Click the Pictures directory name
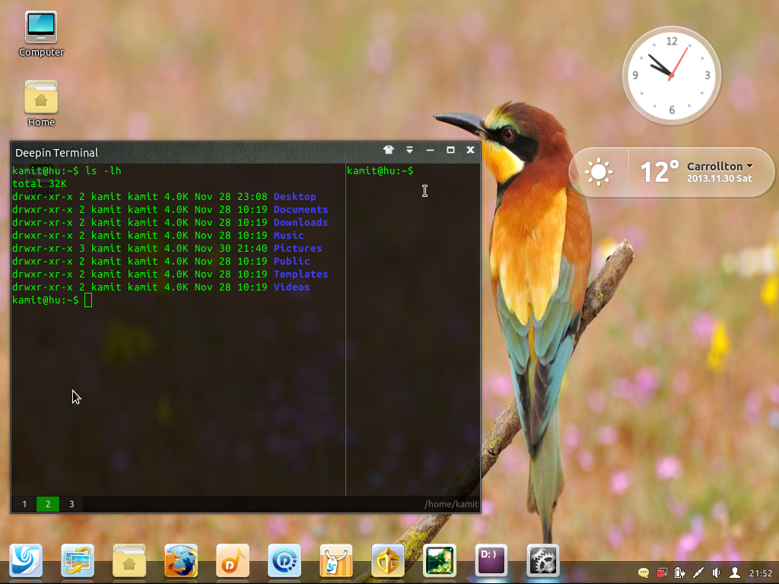The width and height of the screenshot is (779, 584). [x=297, y=249]
